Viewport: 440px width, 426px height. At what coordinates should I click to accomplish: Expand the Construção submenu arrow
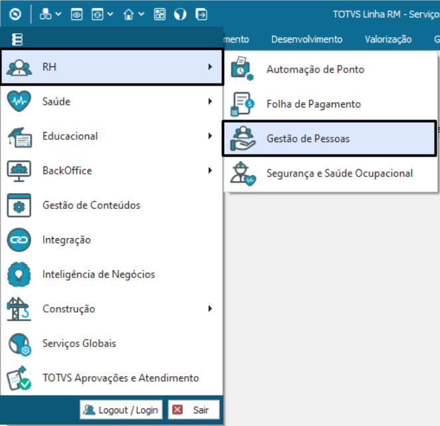click(x=210, y=309)
